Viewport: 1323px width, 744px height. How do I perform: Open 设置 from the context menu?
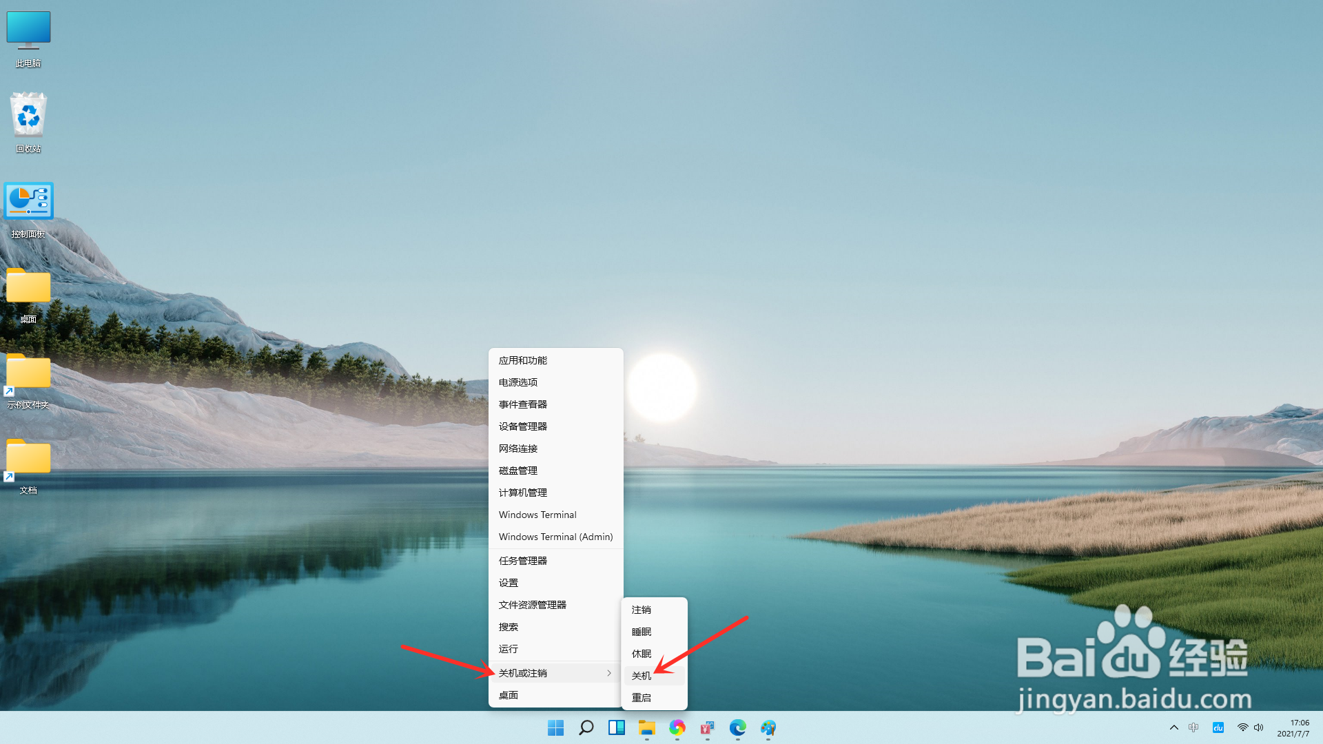click(x=508, y=582)
